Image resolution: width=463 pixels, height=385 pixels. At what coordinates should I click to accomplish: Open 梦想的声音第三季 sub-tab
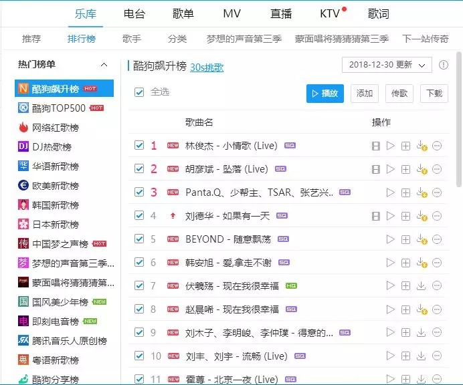pos(244,39)
